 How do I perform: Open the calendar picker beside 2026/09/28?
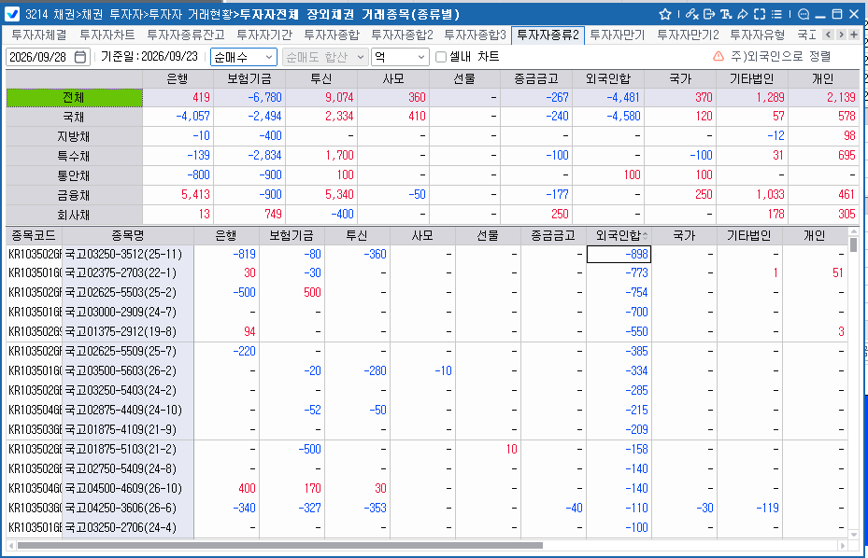[x=80, y=57]
